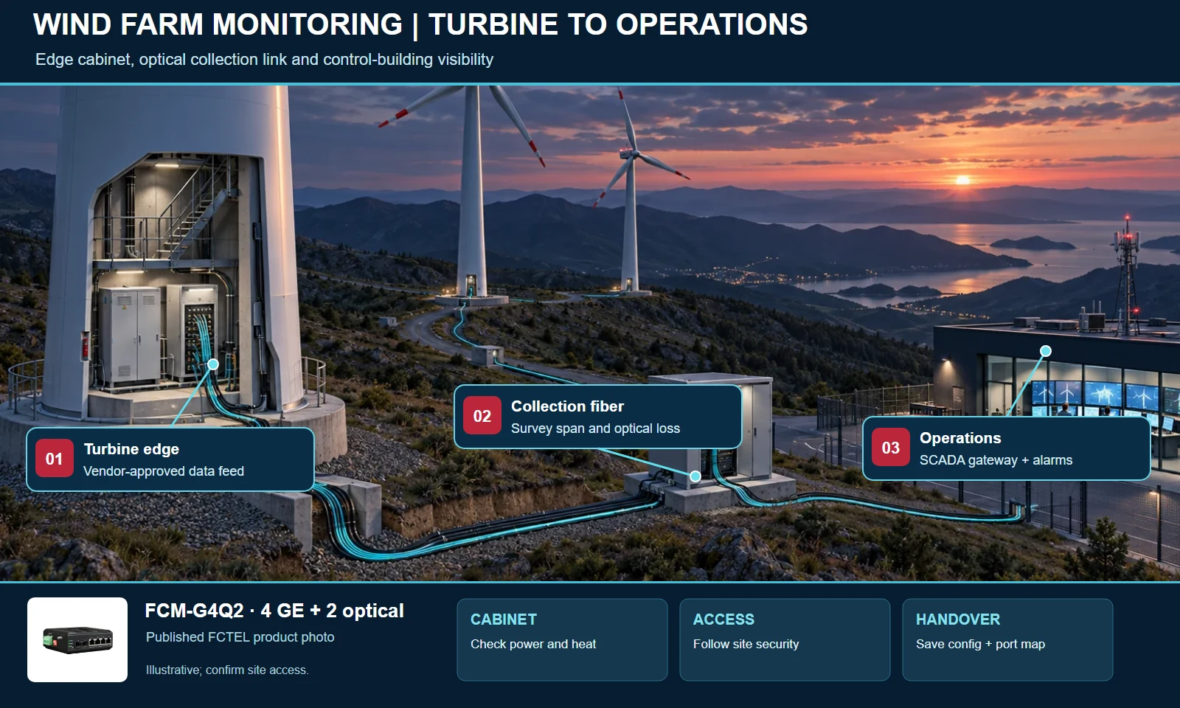Click the 'SCADA gateway + alarms' text
This screenshot has width=1180, height=708.
996,460
